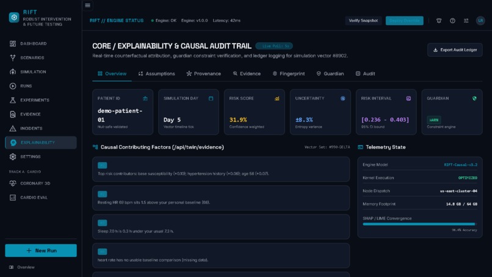The image size is (492, 277).
Task: Open Settings in the sidebar
Action: [41, 157]
